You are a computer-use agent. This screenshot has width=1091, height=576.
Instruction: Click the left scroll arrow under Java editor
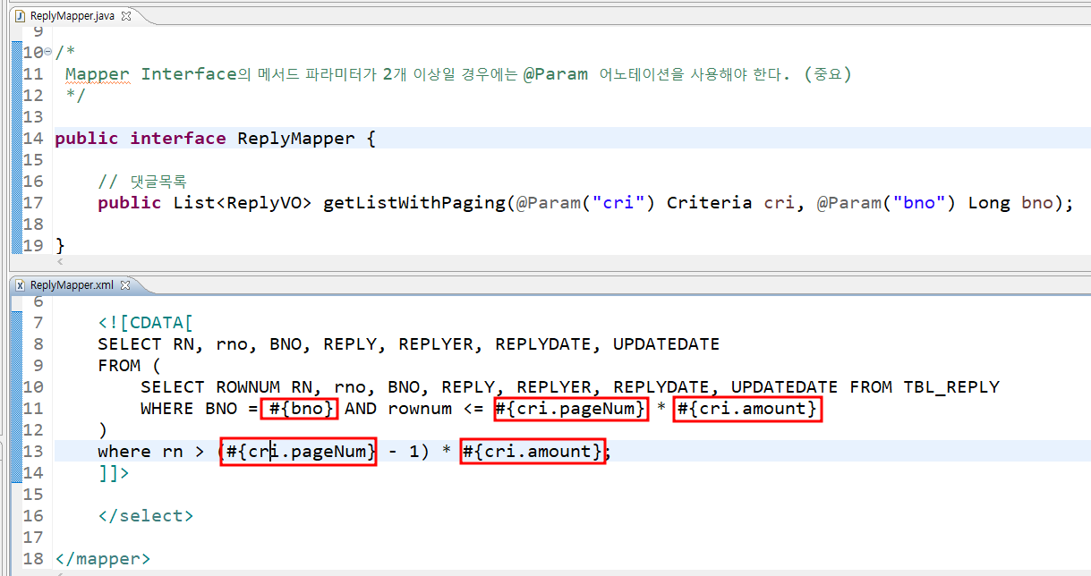pos(60,262)
